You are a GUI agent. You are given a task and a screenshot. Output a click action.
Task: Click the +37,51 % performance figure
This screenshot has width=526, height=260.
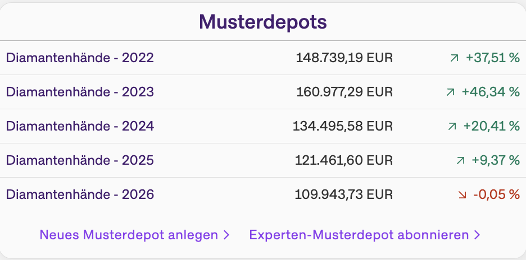point(493,58)
